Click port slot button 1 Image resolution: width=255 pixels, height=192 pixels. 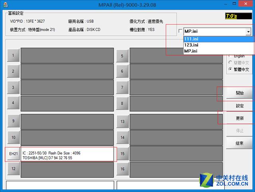pyautogui.click(x=13, y=55)
